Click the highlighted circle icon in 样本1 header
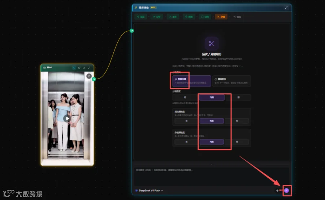Viewport: 325px width, 200px height. coord(74,68)
